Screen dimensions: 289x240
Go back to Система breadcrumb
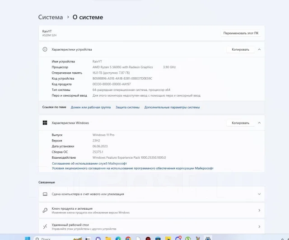click(51, 17)
